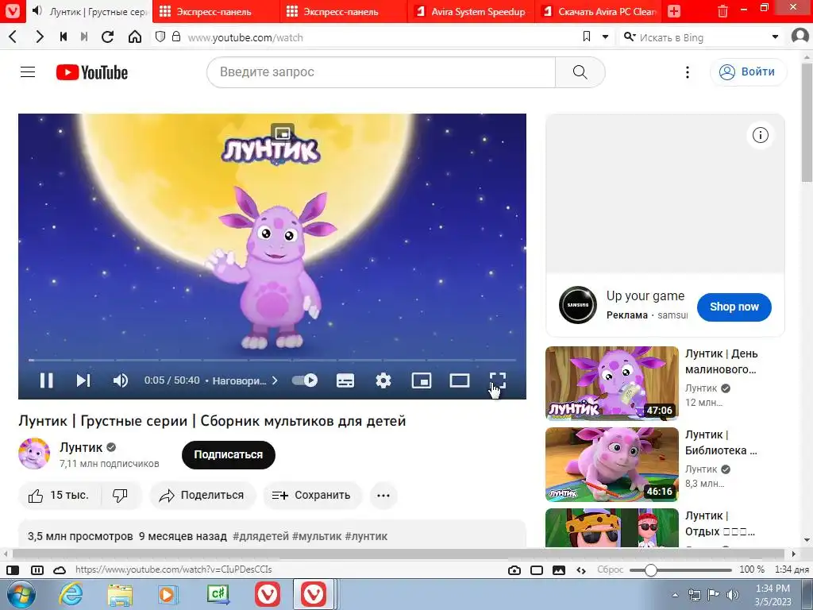This screenshot has height=610, width=813.
Task: Mute the video volume
Action: [121, 380]
